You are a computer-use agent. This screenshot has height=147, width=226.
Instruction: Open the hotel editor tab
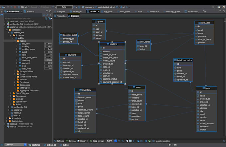(x=139, y=11)
